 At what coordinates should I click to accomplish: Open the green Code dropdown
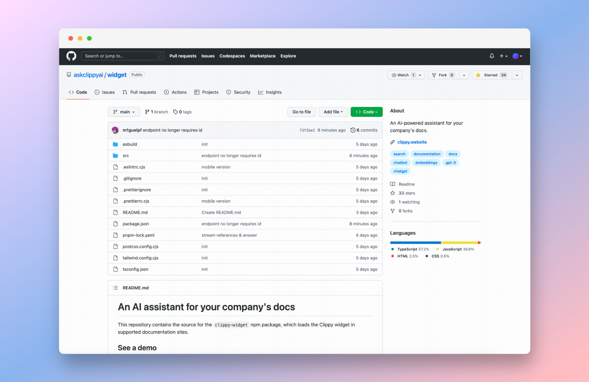pyautogui.click(x=366, y=112)
